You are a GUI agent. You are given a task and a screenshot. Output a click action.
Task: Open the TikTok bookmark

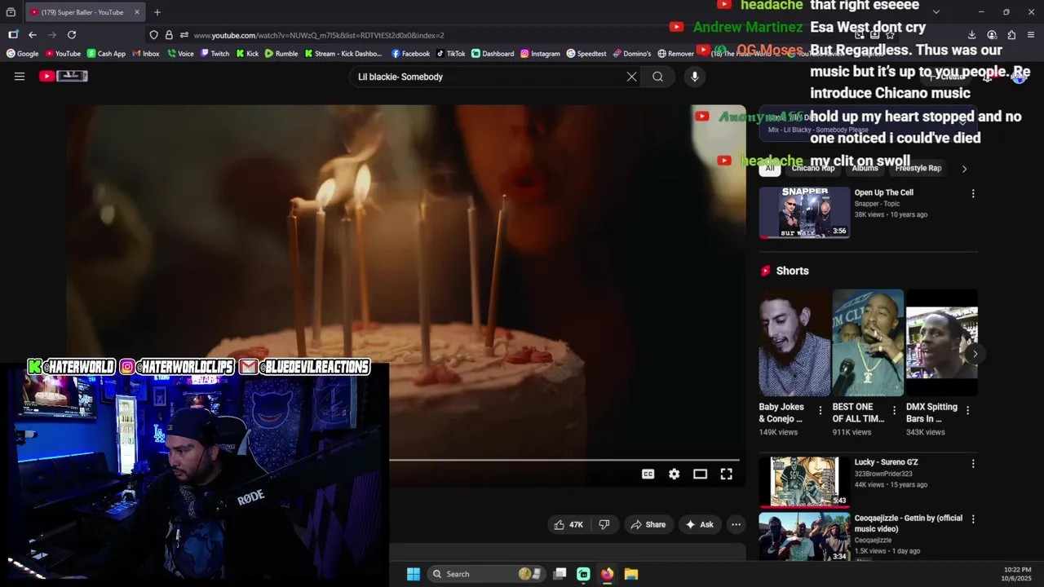coord(451,54)
